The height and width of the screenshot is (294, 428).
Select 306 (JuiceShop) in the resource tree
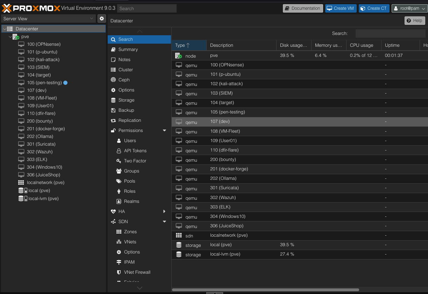(43, 175)
